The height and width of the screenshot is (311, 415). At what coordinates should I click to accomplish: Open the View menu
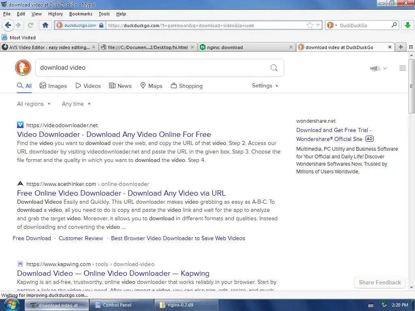[x=36, y=14]
